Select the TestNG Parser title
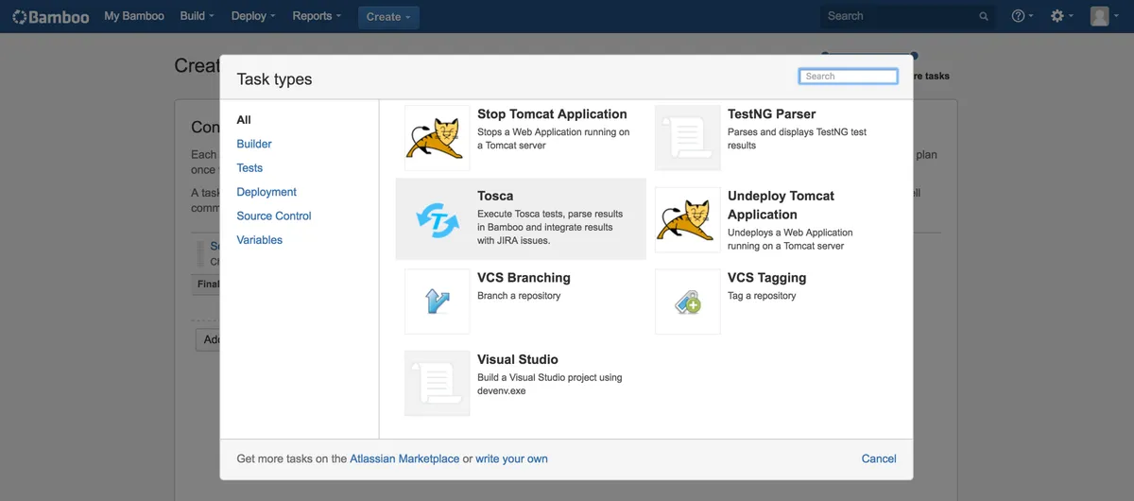This screenshot has width=1134, height=501. click(772, 113)
